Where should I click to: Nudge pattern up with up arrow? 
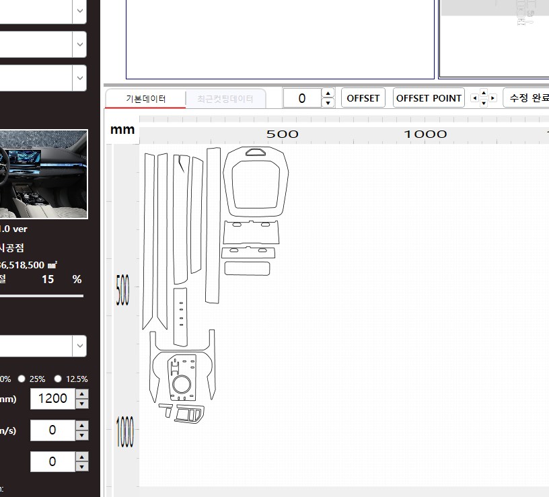pyautogui.click(x=484, y=93)
